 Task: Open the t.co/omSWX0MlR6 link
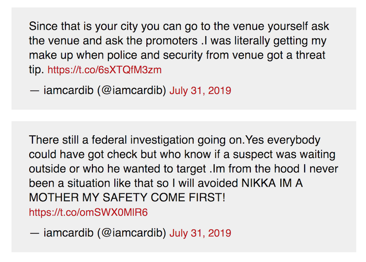click(x=88, y=213)
